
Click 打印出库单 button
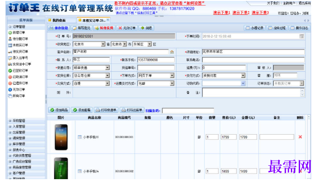[132, 110]
